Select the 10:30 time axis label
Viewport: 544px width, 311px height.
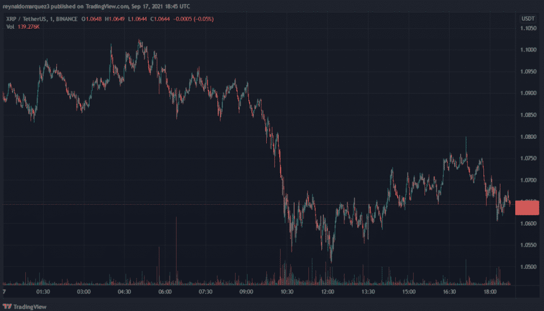[287, 292]
